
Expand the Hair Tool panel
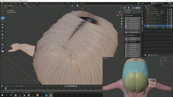coord(128,12)
